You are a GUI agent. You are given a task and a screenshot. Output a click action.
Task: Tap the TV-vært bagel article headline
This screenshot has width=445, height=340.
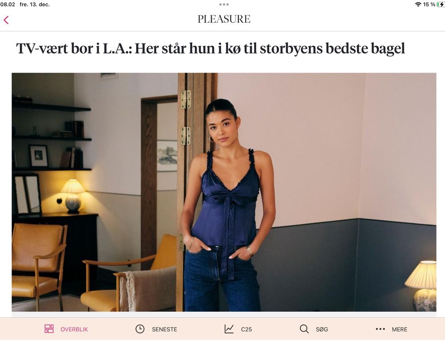pos(210,48)
